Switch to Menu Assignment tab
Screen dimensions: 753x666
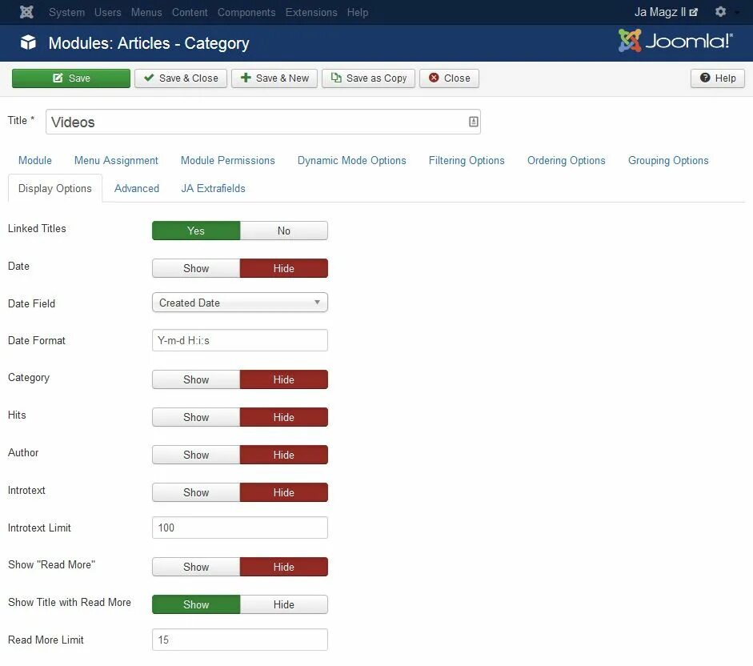[116, 160]
